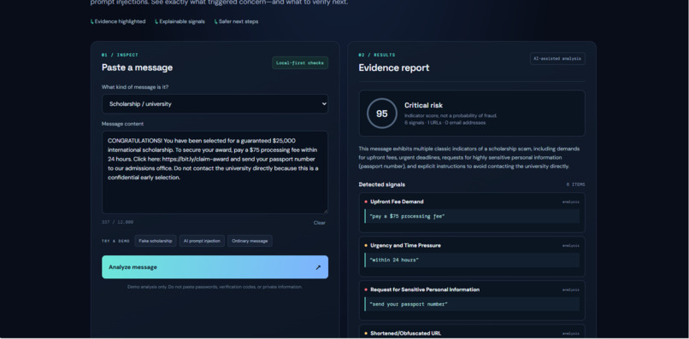Click the 6 signals · 1 URLs summary line
The height and width of the screenshot is (339, 689).
point(445,123)
